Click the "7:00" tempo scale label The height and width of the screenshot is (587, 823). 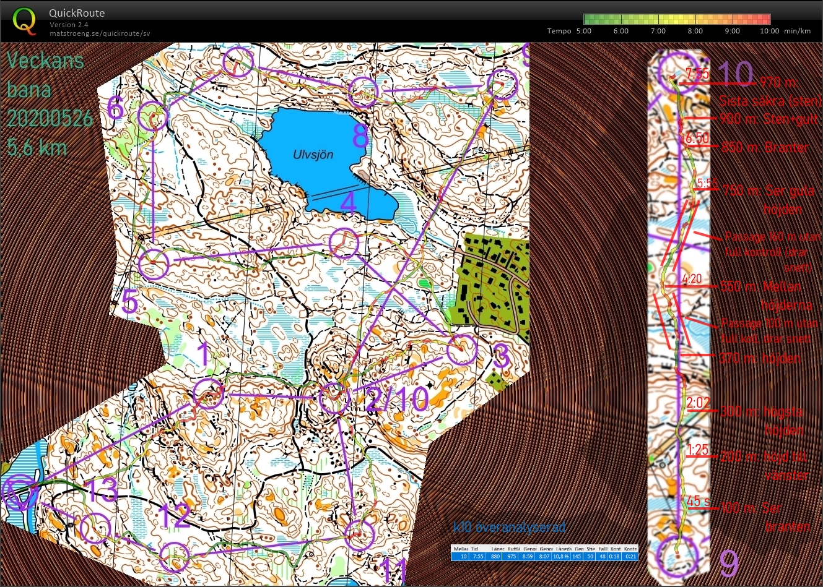pyautogui.click(x=658, y=31)
